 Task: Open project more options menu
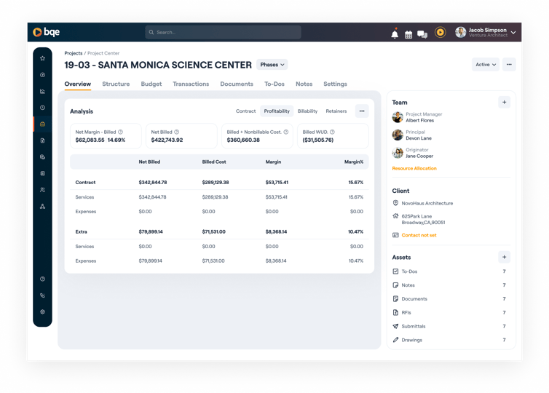point(509,64)
